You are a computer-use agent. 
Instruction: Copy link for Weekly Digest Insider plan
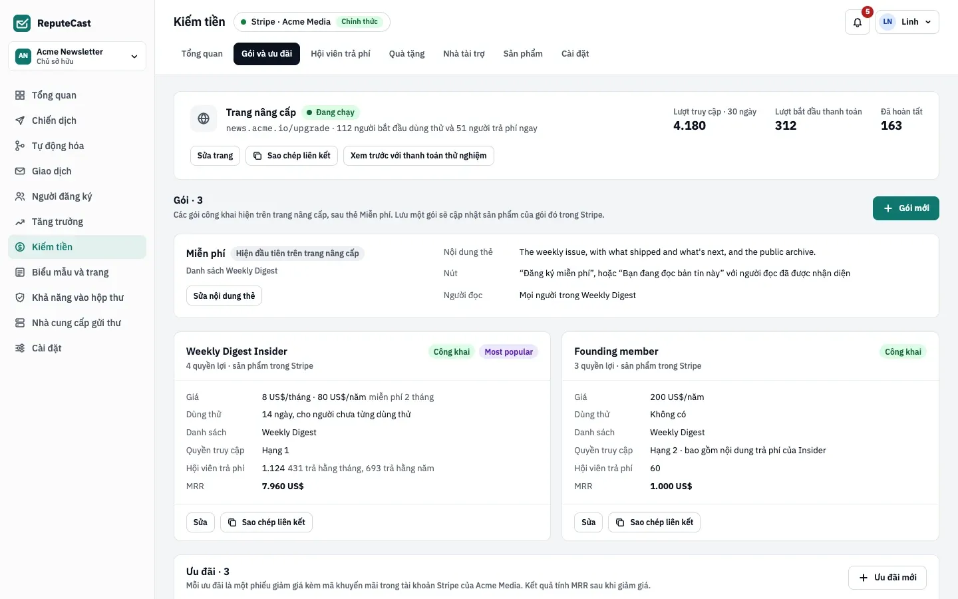coord(266,522)
